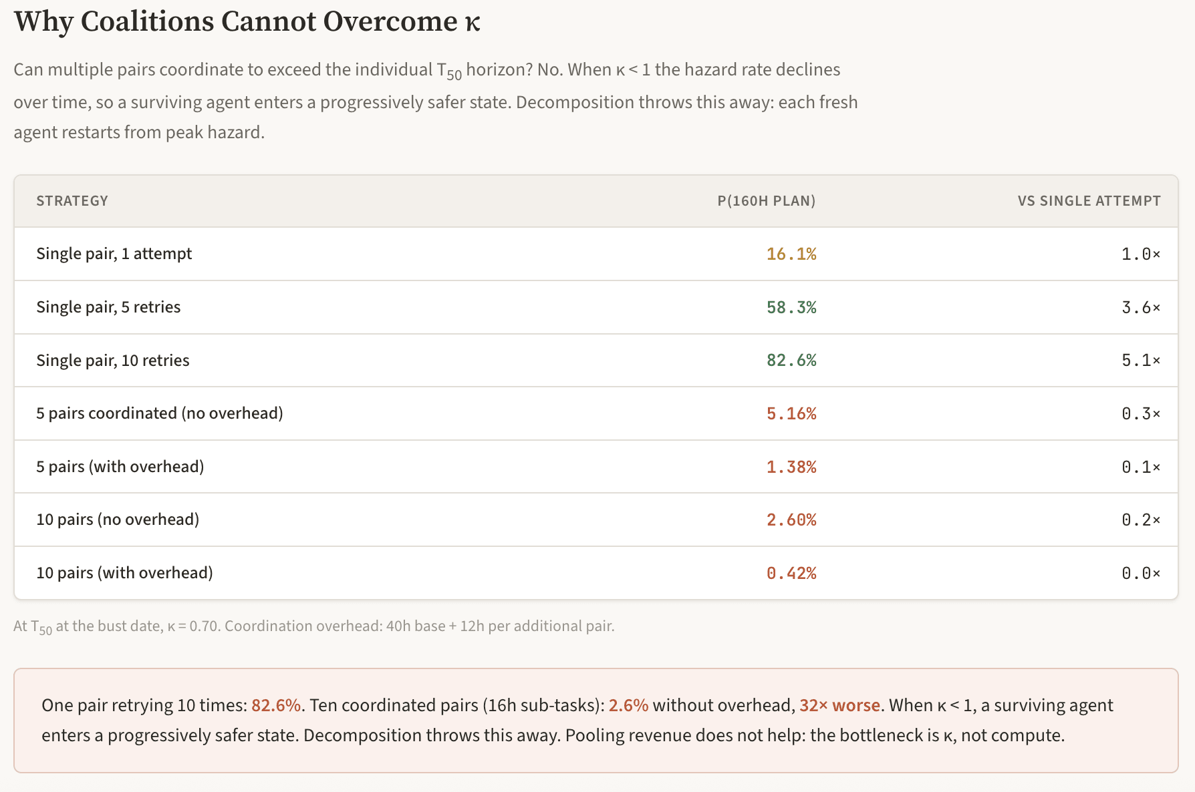Click the 0.0× multiplier cell
This screenshot has width=1195, height=792.
point(1141,573)
